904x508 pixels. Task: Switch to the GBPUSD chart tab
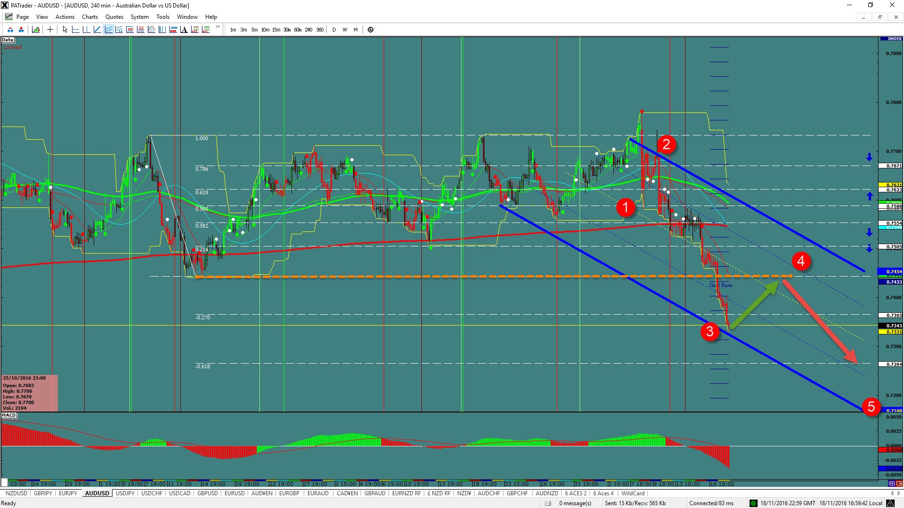click(208, 493)
